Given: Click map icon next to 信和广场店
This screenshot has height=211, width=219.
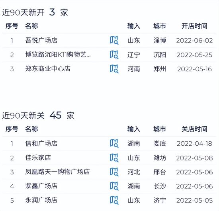Looking at the screenshot, I should coord(114,143).
